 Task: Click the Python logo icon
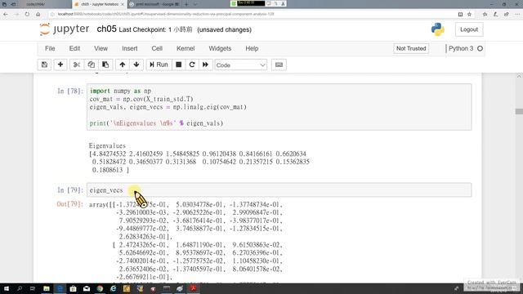pos(438,29)
